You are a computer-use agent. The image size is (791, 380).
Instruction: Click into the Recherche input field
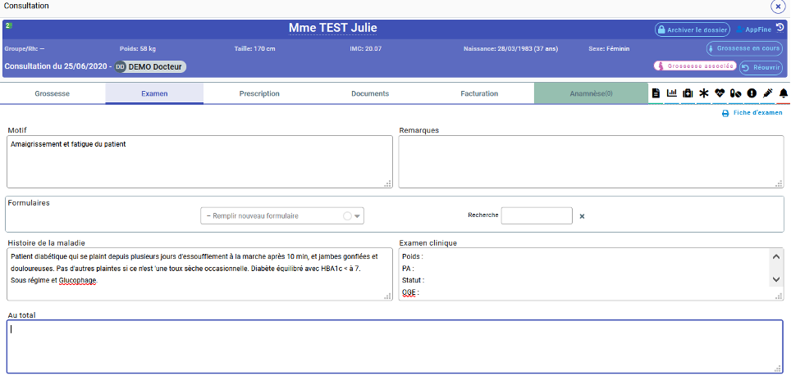pyautogui.click(x=537, y=215)
